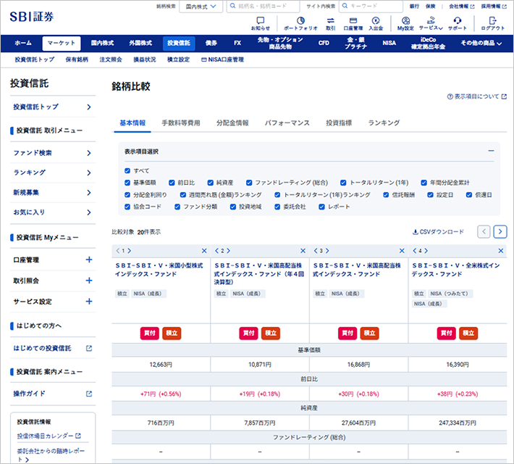Click the サポート headset icon

[x=457, y=21]
